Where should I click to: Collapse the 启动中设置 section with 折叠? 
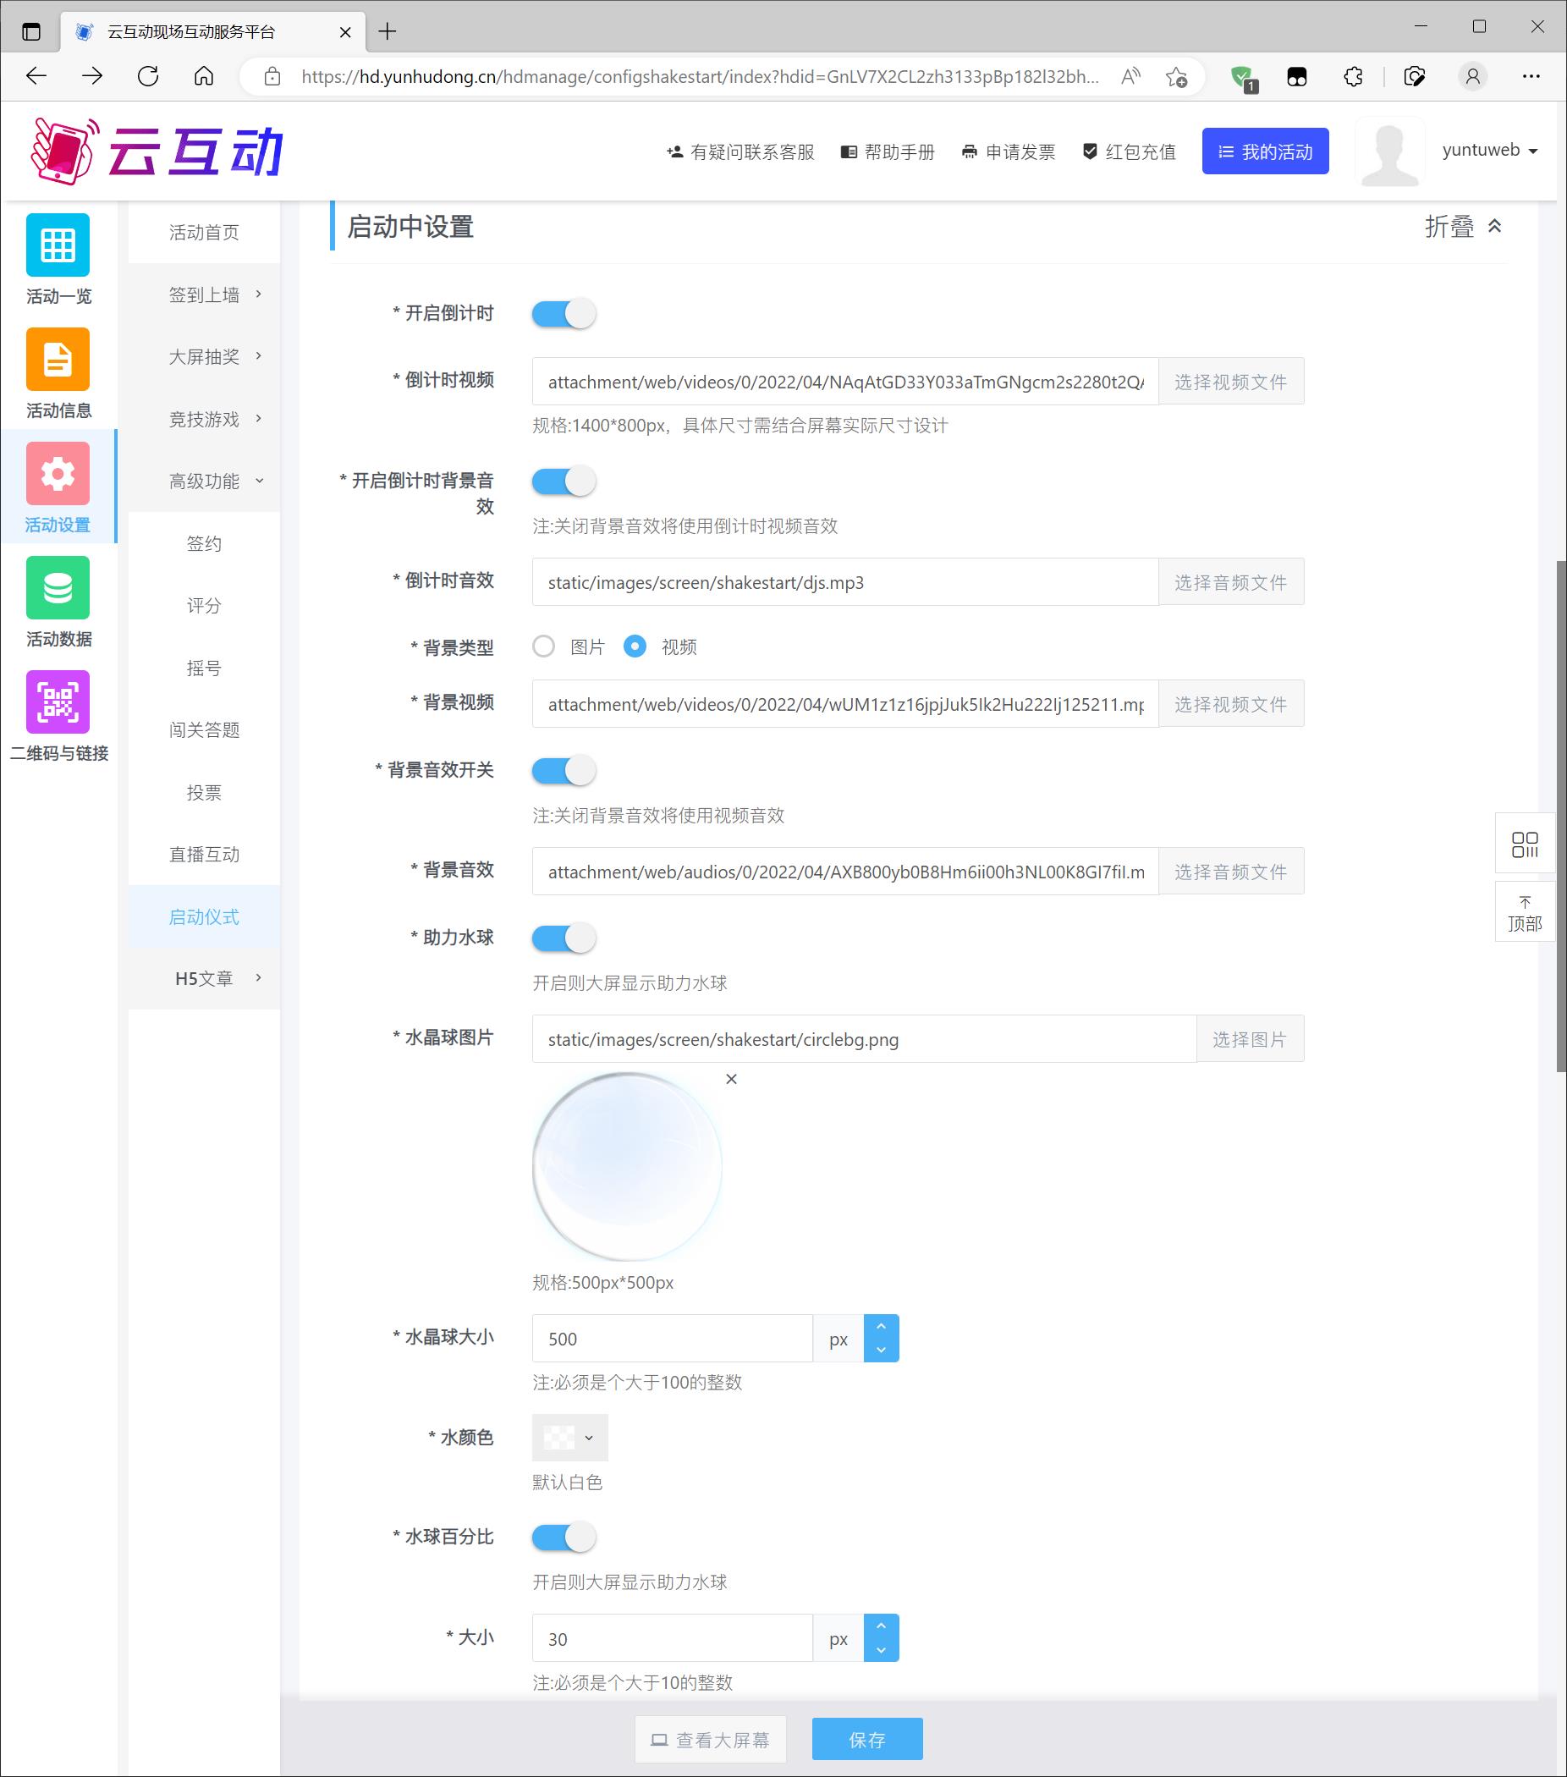(x=1463, y=227)
